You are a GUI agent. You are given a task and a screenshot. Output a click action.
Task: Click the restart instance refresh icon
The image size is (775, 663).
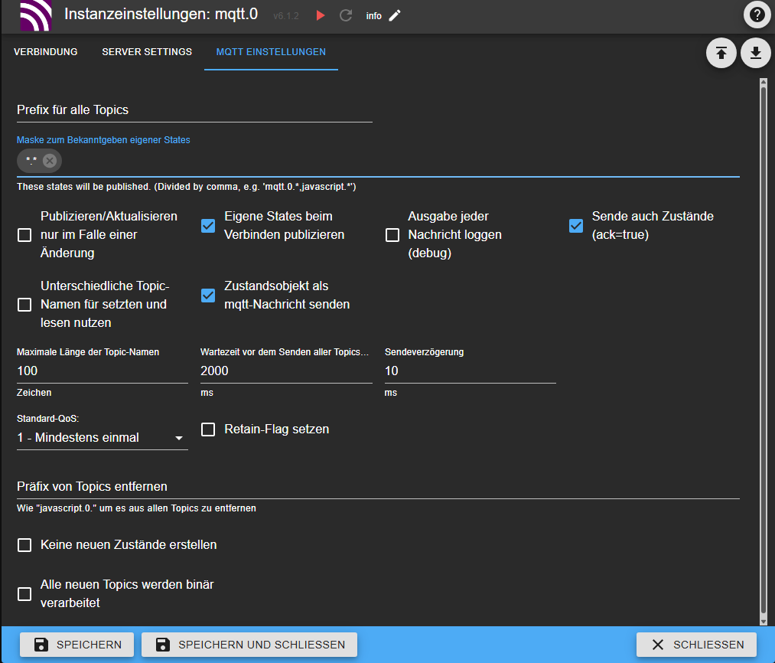[x=346, y=15]
